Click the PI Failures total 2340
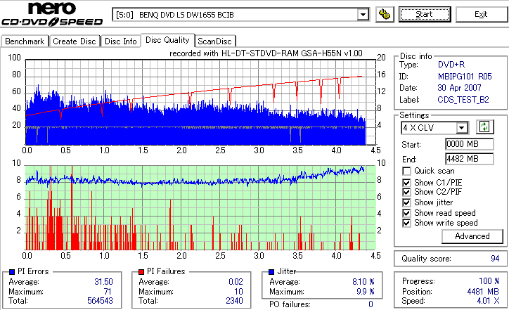Viewport: 509px width, 310px height. coord(234,301)
